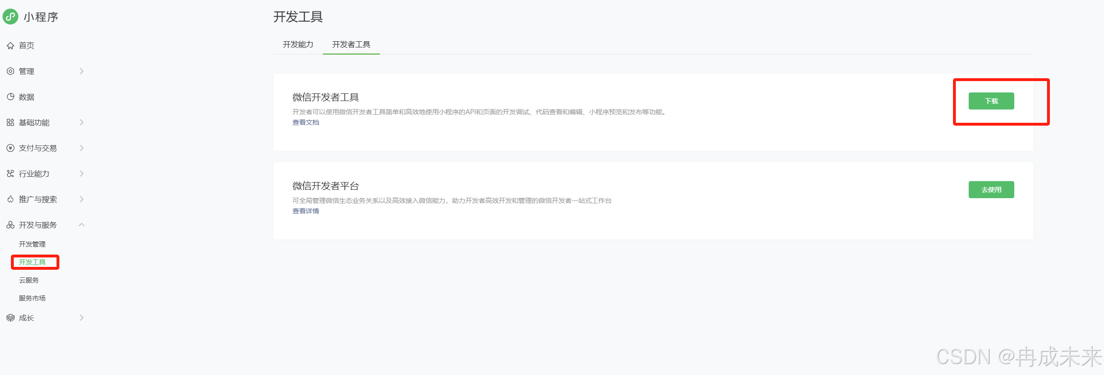The width and height of the screenshot is (1104, 375).
Task: Select 开发管理 in the sidebar
Action: pos(32,244)
